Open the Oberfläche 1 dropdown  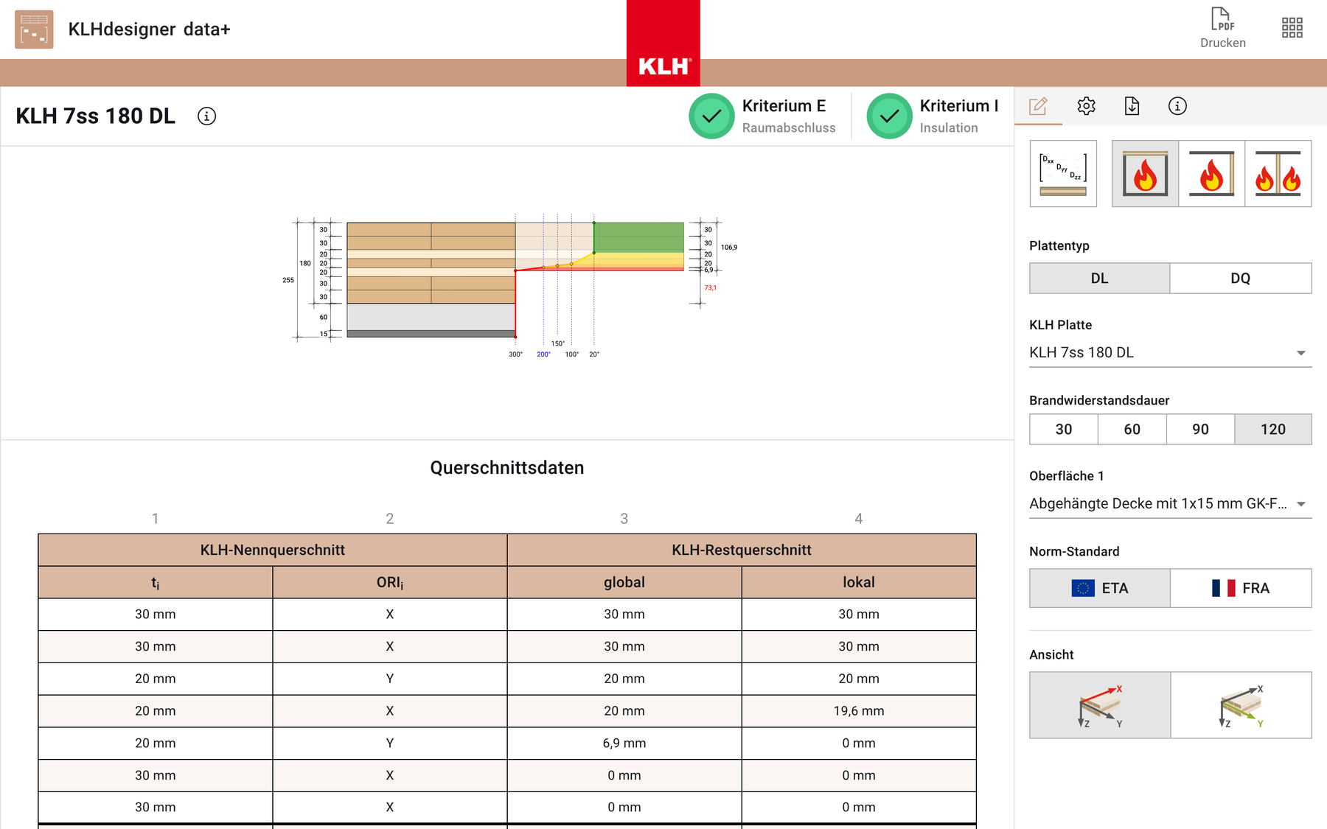click(x=1170, y=504)
